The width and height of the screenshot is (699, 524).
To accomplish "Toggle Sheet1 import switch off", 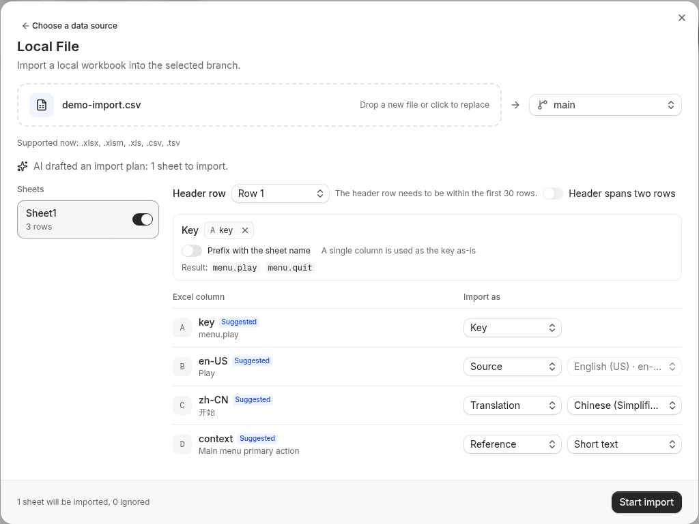I will pyautogui.click(x=143, y=219).
